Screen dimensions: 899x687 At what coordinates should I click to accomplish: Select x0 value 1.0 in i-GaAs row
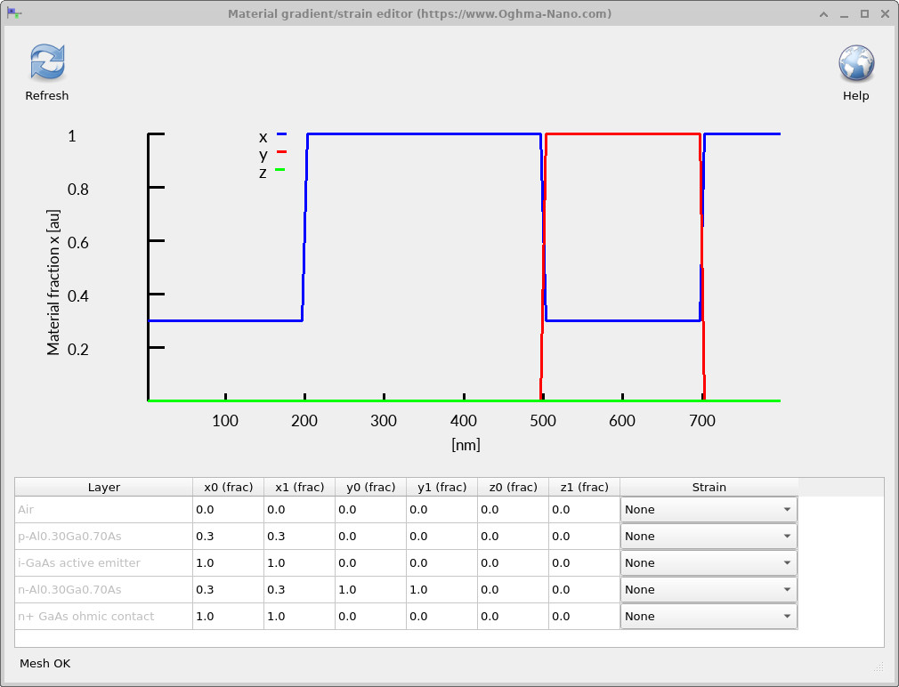click(228, 562)
